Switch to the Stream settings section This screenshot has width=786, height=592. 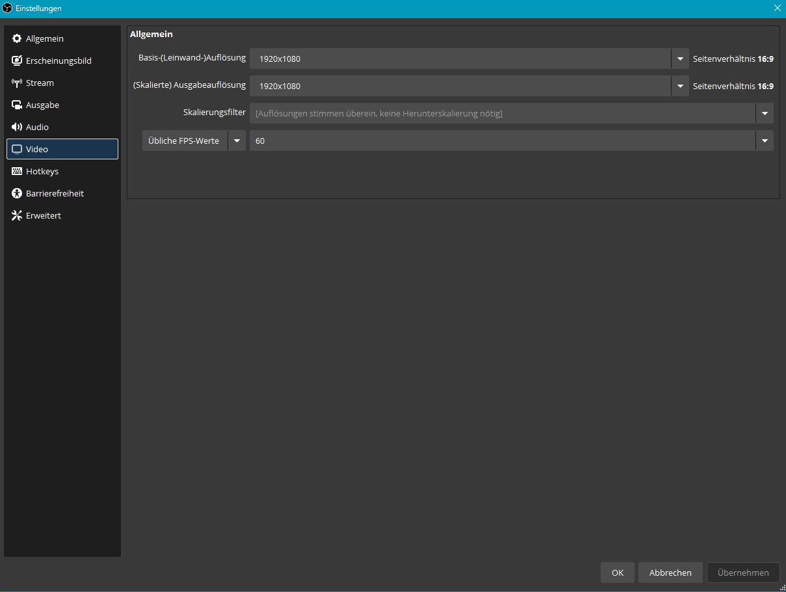coord(41,83)
